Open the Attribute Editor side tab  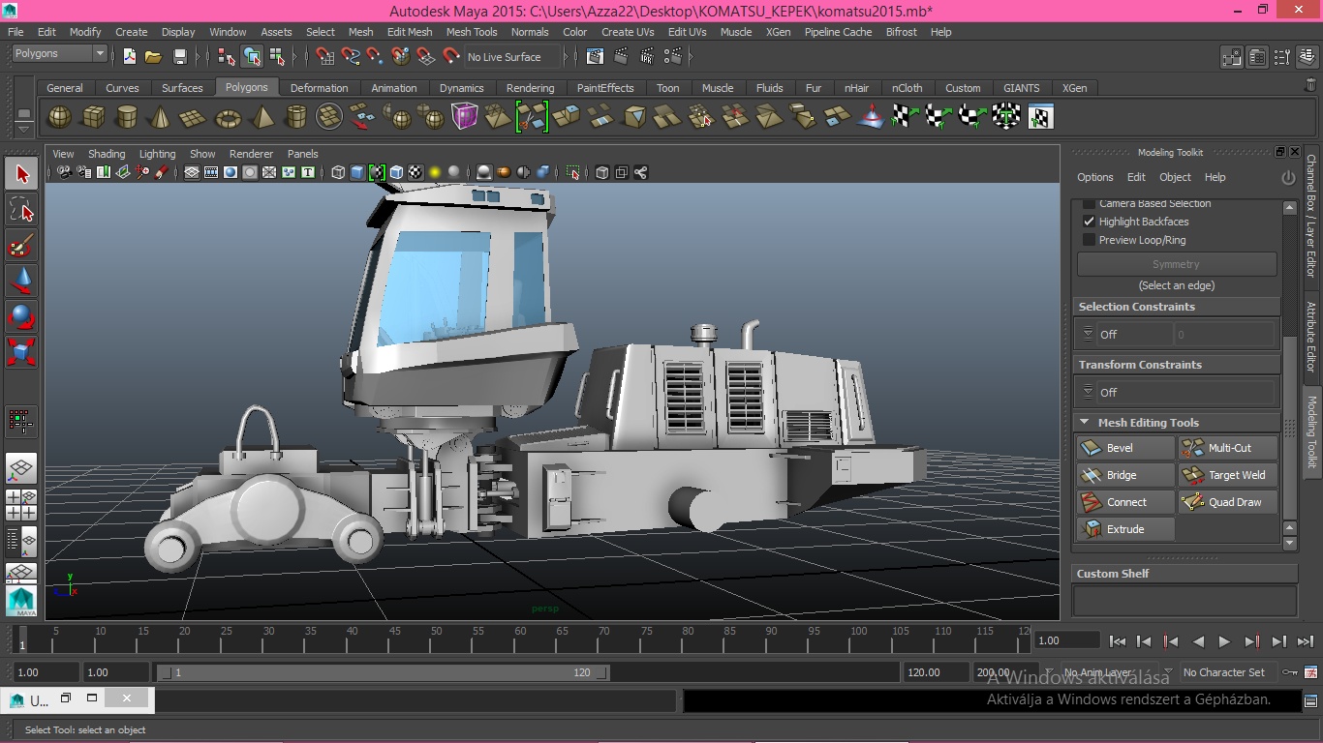pyautogui.click(x=1311, y=337)
